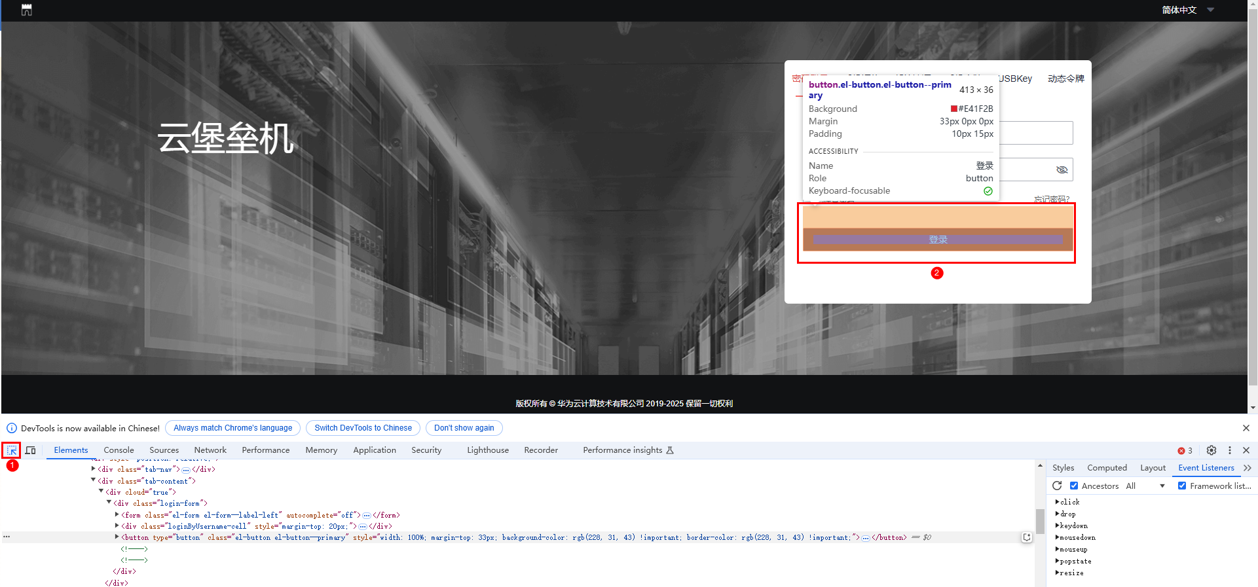Open DevTools settings gear
1258x587 pixels.
1212,450
